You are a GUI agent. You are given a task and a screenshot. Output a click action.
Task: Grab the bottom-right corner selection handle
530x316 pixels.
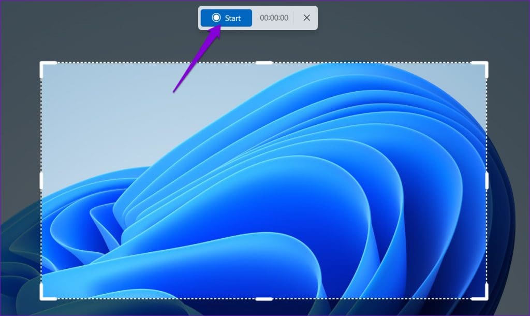pos(480,292)
